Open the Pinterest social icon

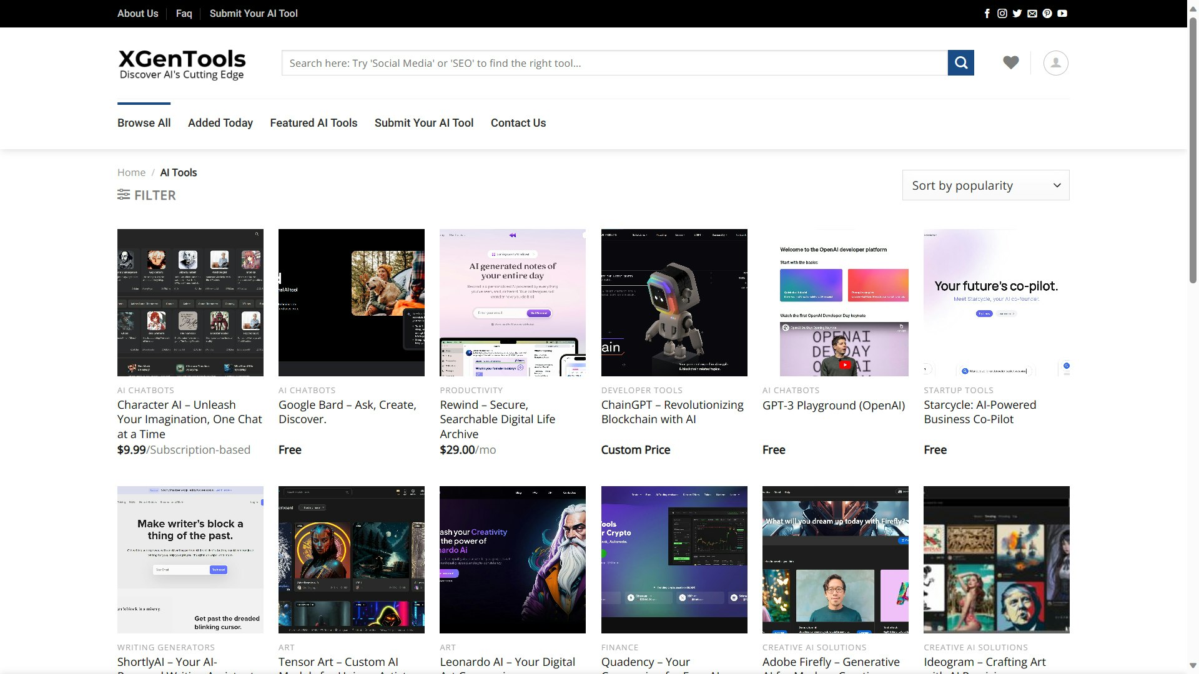pos(1047,13)
